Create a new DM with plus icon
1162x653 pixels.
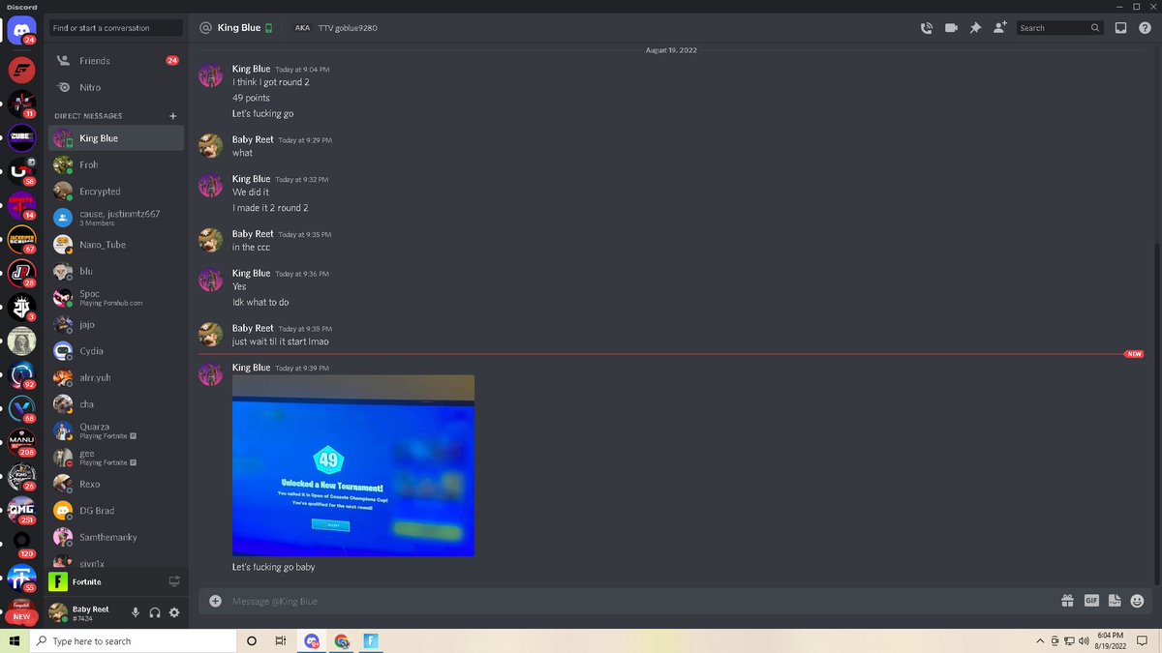tap(173, 116)
